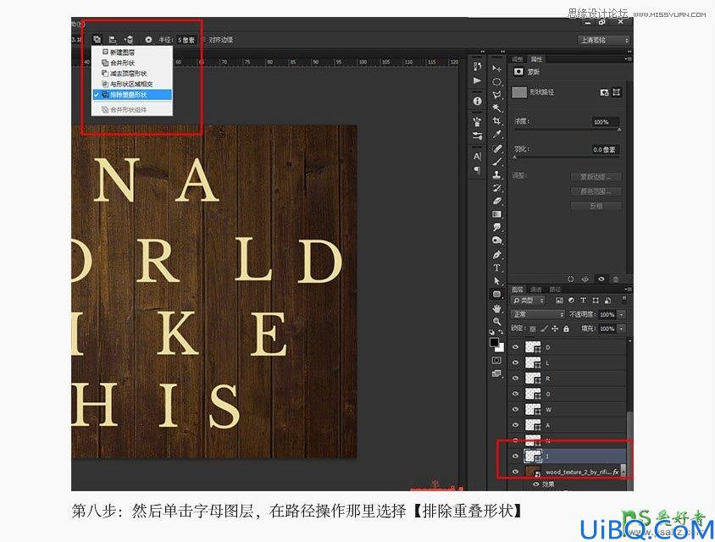Open the layer opacity dropdown arrow

pyautogui.click(x=622, y=314)
